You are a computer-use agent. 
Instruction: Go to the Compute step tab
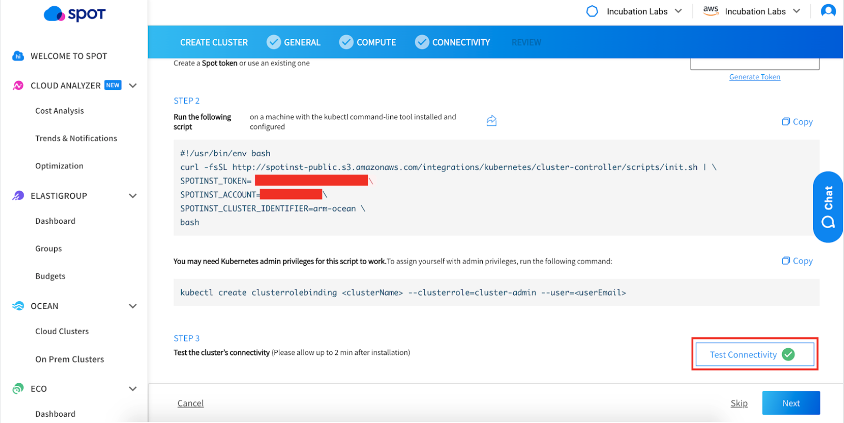[x=368, y=42]
